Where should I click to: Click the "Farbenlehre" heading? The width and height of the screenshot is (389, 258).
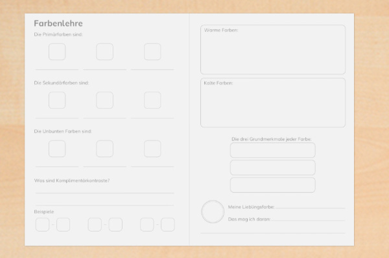[x=58, y=23]
